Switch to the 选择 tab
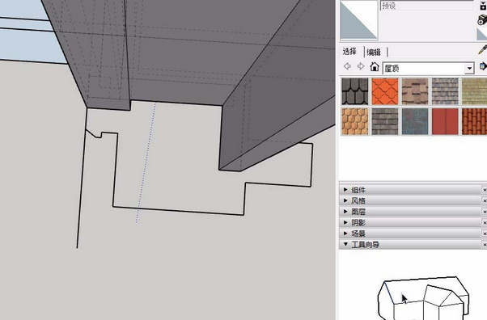The image size is (487, 320). pyautogui.click(x=349, y=52)
